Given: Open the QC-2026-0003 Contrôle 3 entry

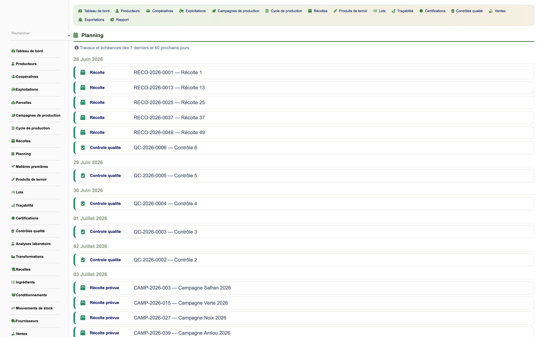Looking at the screenshot, I should pos(304,232).
